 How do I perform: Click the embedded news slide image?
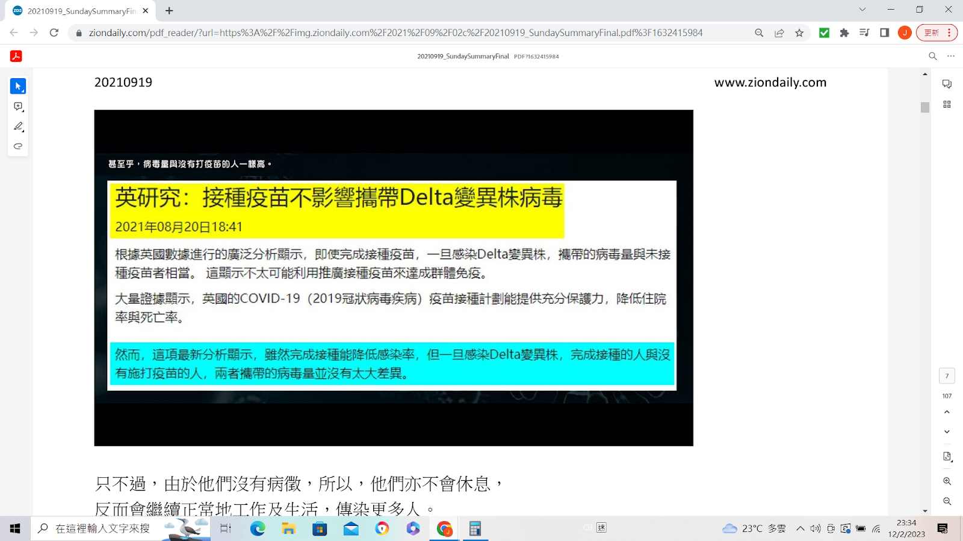(394, 278)
